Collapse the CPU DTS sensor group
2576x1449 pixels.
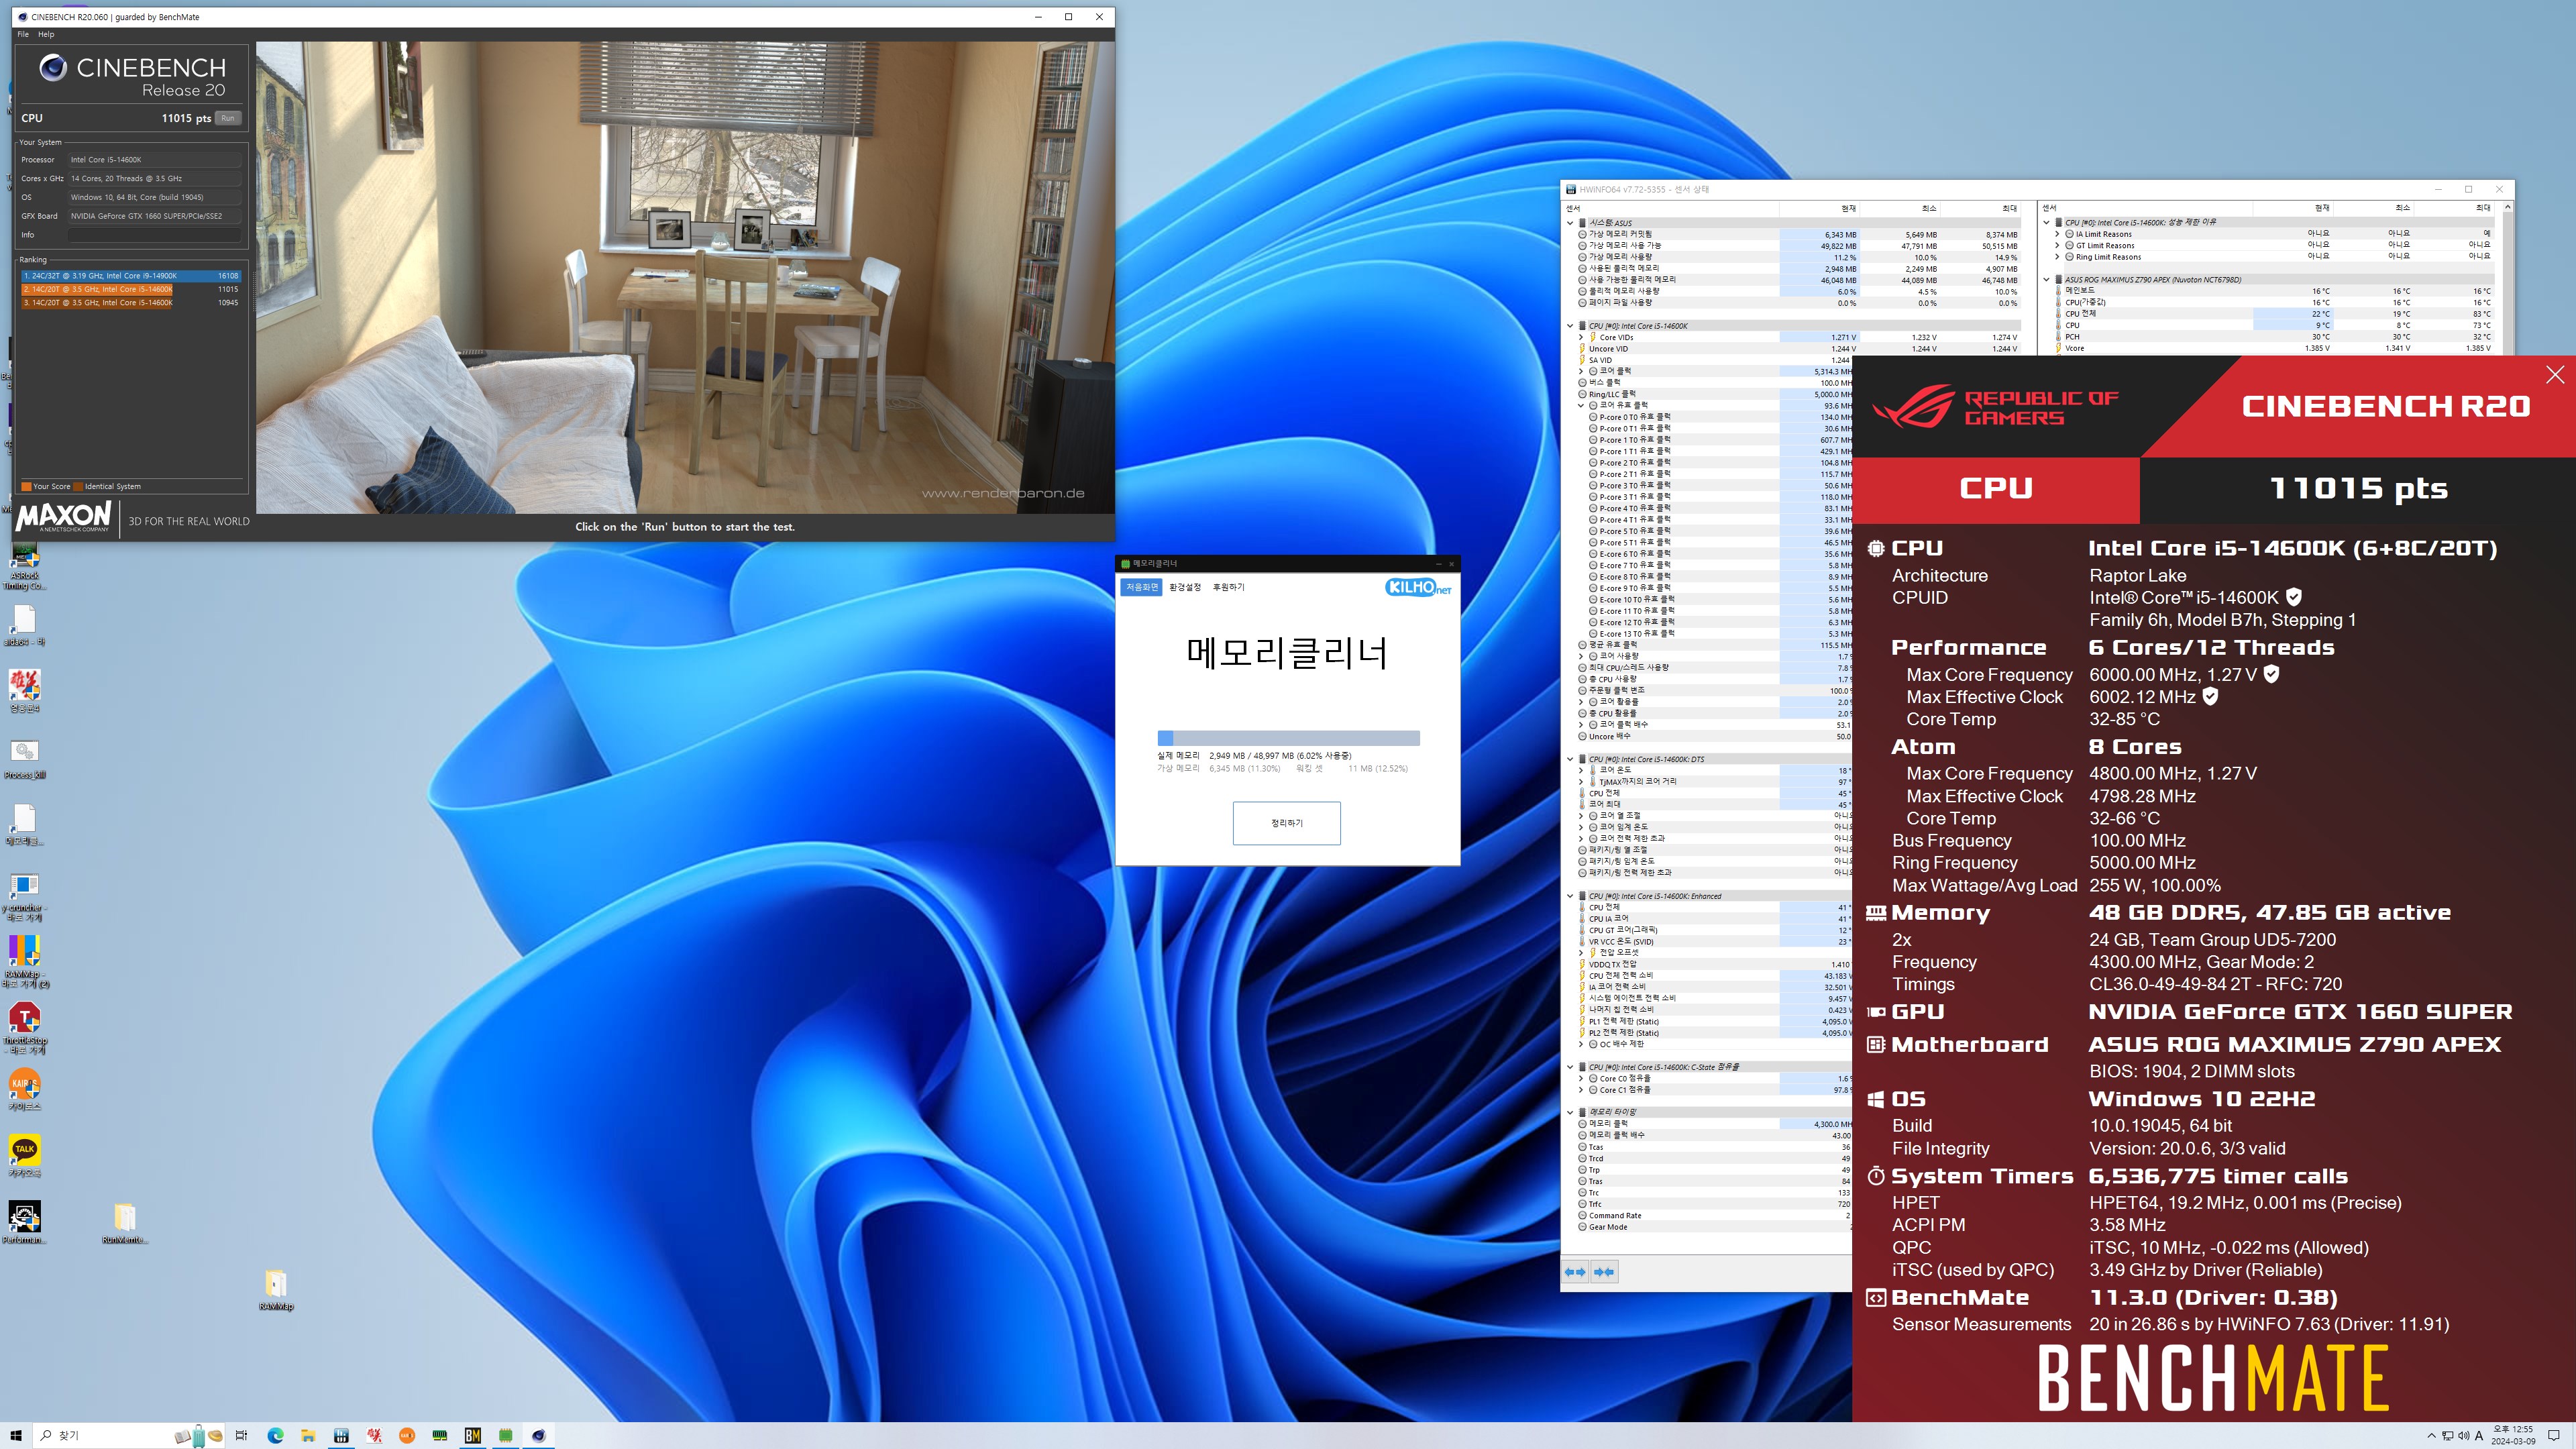point(1570,759)
